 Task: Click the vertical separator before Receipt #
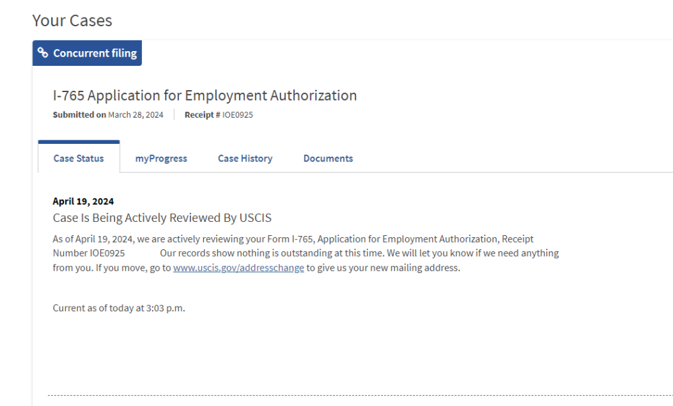pos(174,114)
